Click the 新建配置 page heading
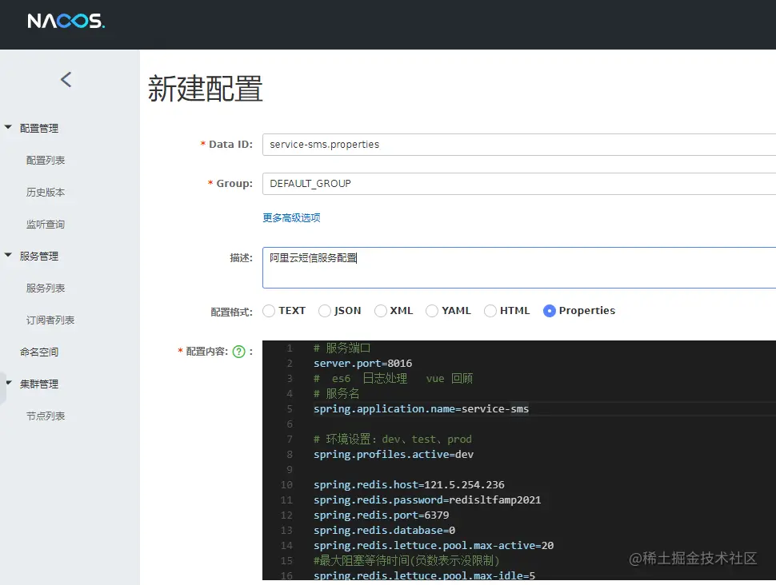776x585 pixels. pyautogui.click(x=206, y=89)
